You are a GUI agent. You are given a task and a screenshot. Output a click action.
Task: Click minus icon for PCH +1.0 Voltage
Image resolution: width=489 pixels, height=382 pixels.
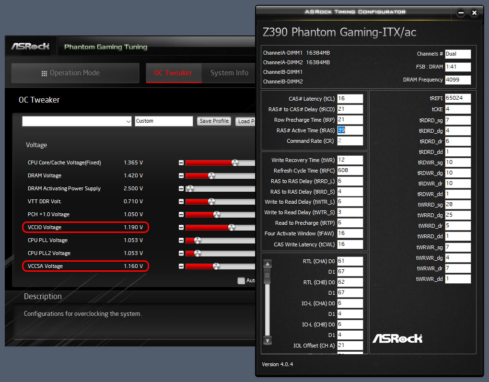181,215
